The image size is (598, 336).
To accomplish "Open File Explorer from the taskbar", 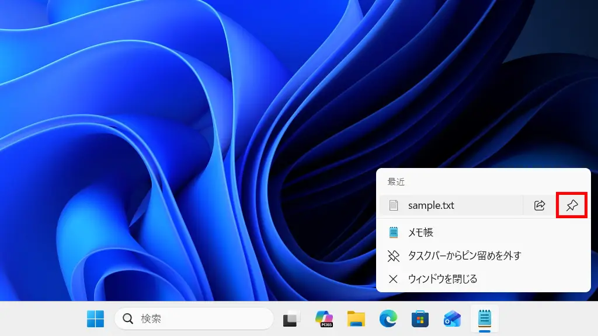I will pyautogui.click(x=356, y=318).
